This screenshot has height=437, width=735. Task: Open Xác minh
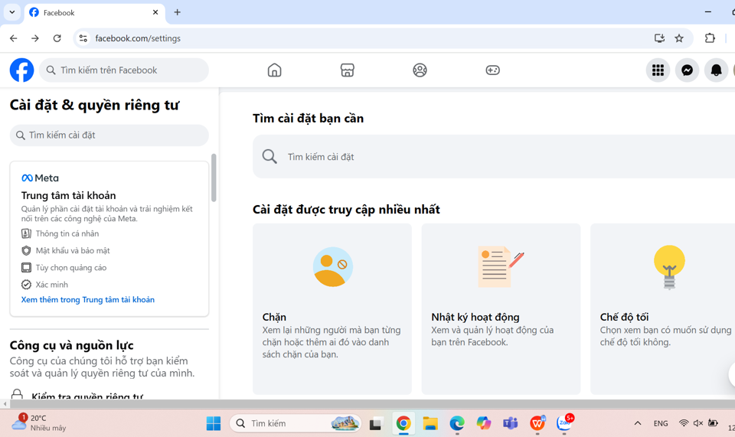44,285
